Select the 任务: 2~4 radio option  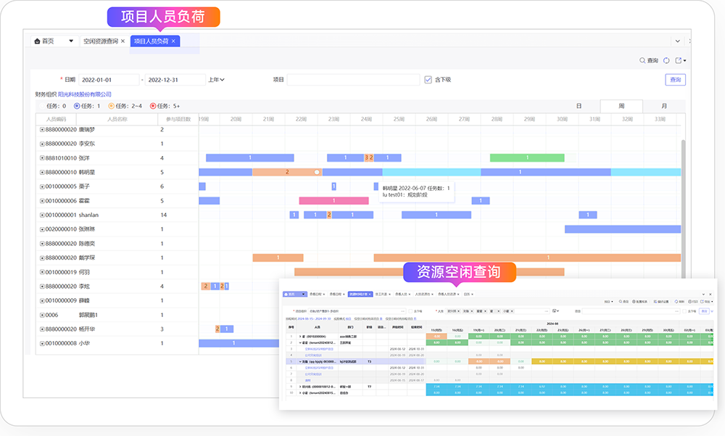tap(111, 106)
